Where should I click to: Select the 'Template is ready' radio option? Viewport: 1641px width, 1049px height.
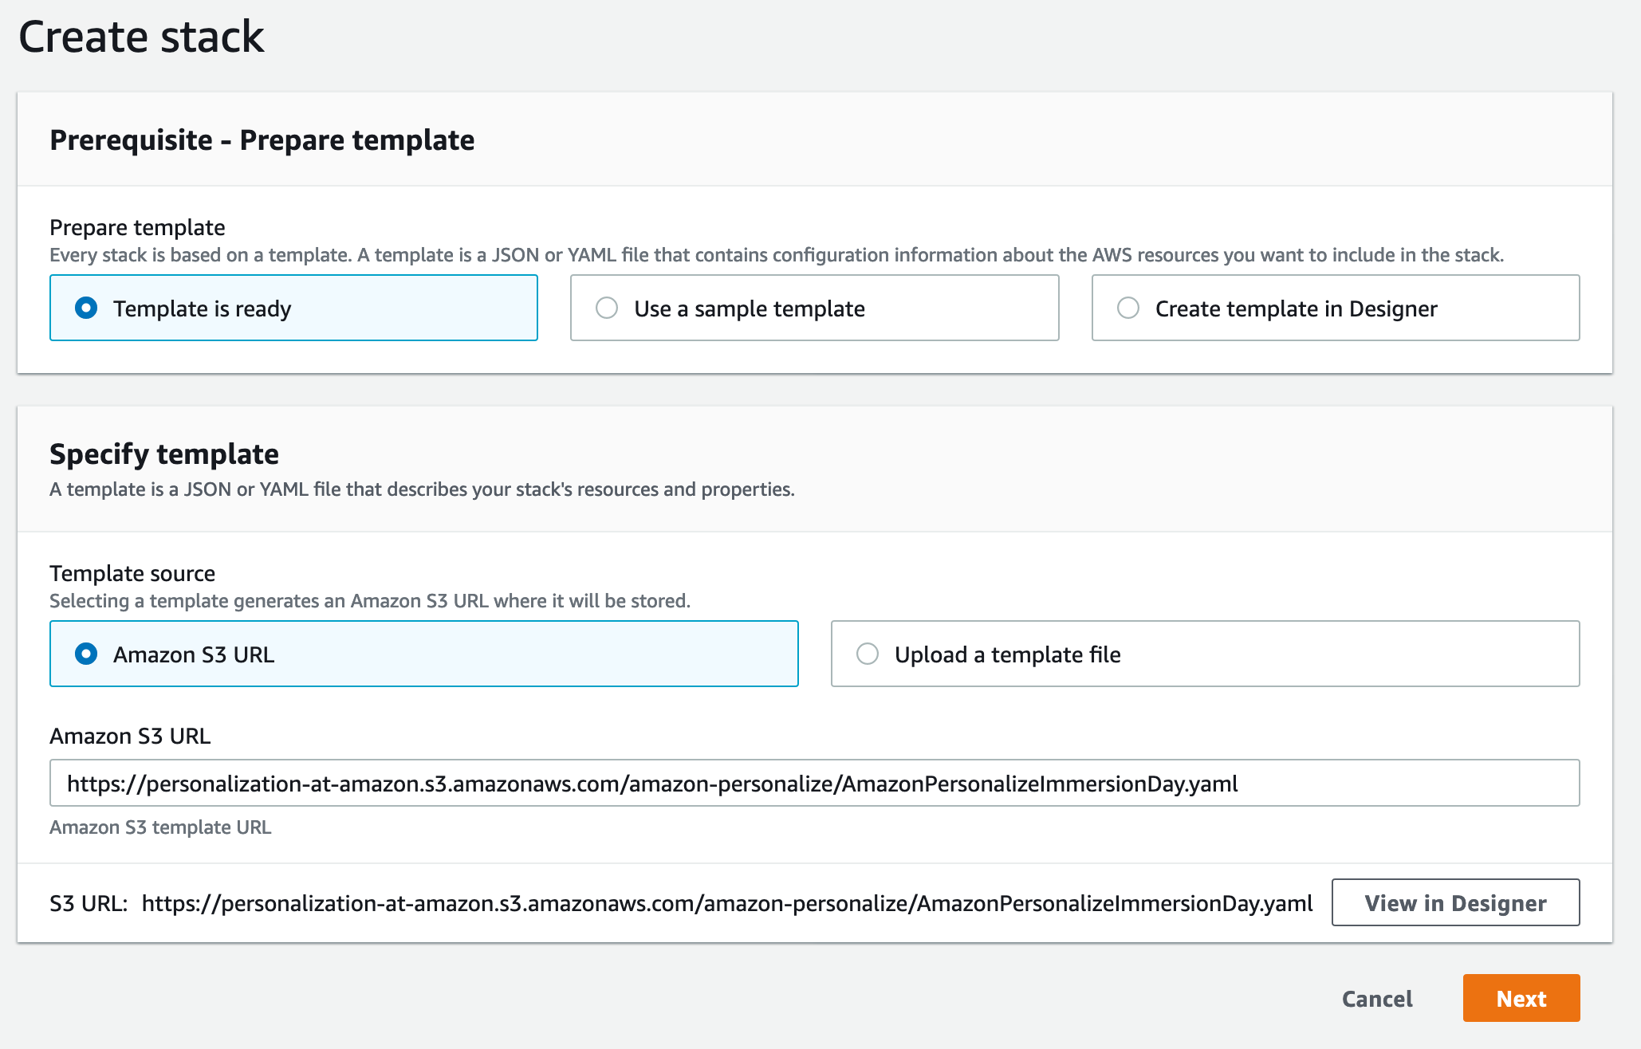pyautogui.click(x=86, y=308)
